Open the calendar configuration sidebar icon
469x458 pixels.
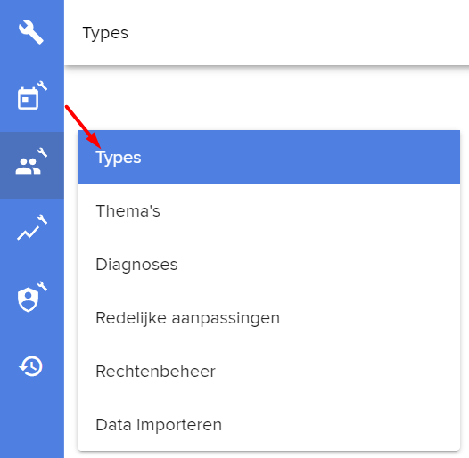tap(32, 96)
